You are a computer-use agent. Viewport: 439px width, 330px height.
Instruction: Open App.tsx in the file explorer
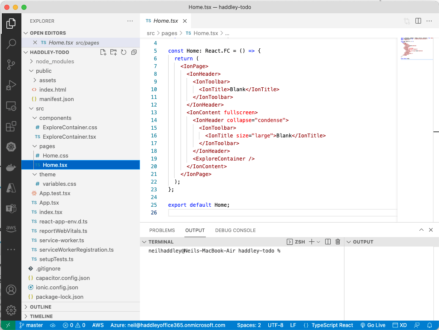49,203
